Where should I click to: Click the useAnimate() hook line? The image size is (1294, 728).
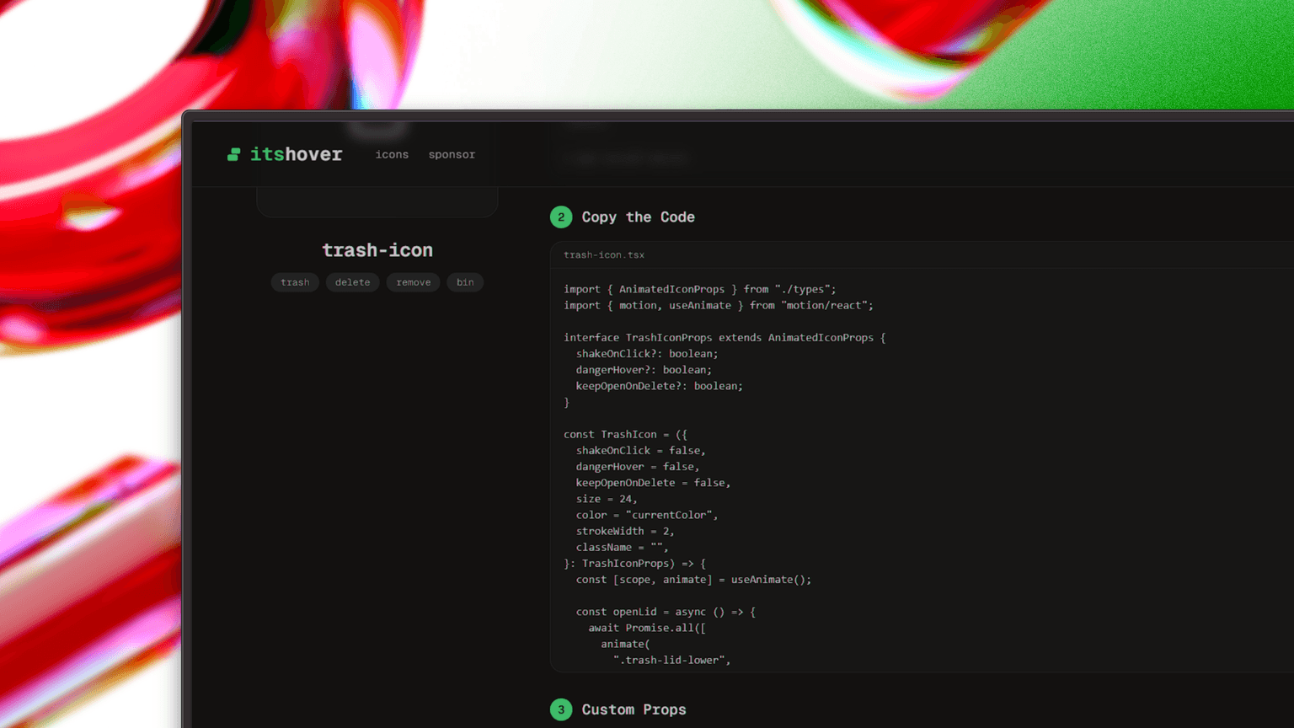point(693,580)
